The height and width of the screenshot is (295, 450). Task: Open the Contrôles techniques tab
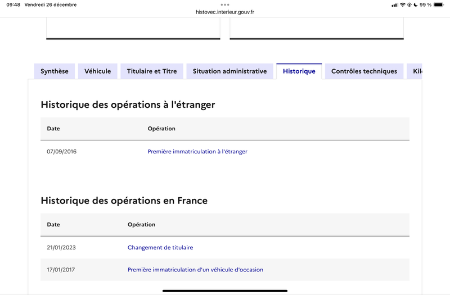pos(364,71)
